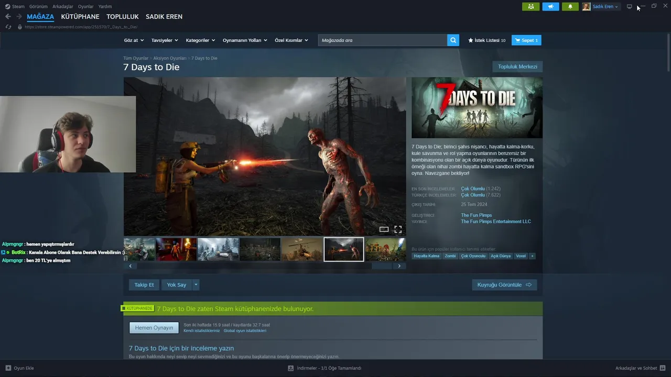Expand the Kategoriler dropdown
671x377 pixels.
click(x=200, y=40)
